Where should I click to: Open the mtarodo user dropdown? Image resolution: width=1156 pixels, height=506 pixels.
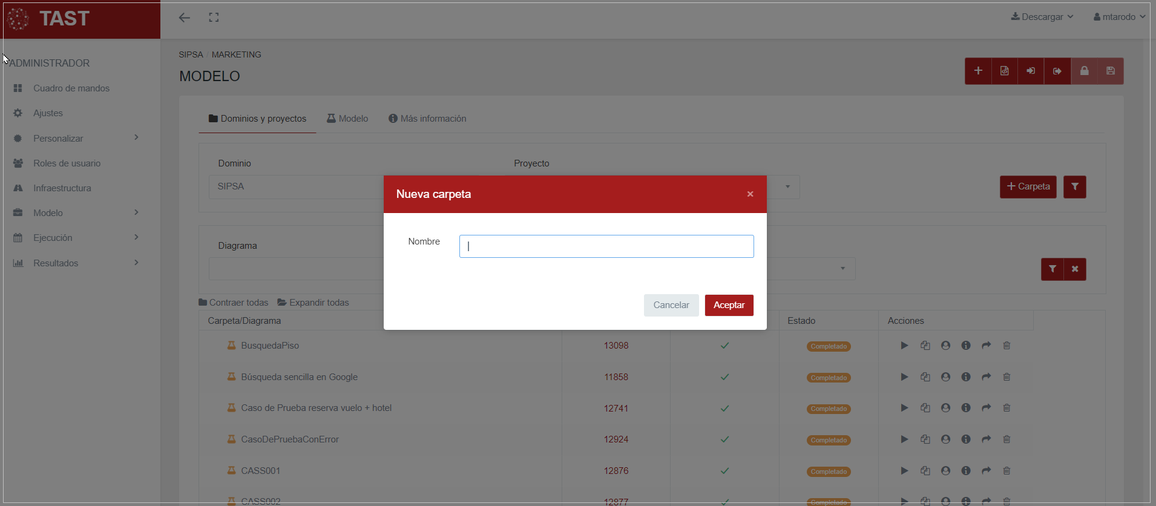pyautogui.click(x=1119, y=17)
